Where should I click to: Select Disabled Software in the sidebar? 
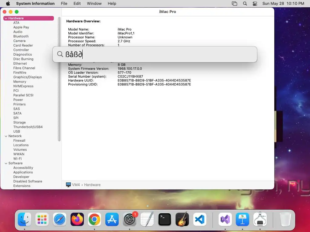click(x=28, y=182)
